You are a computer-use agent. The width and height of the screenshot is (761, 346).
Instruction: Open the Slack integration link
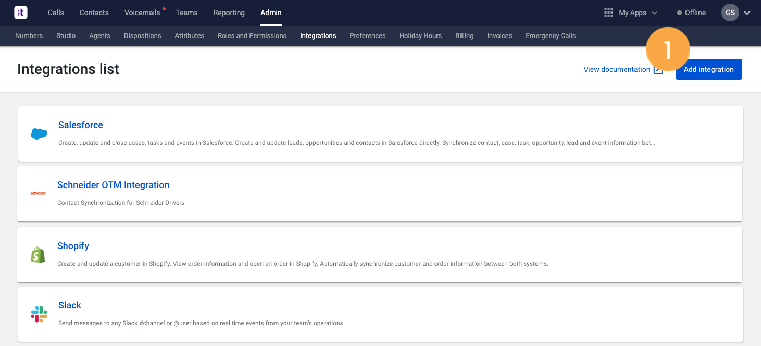70,305
